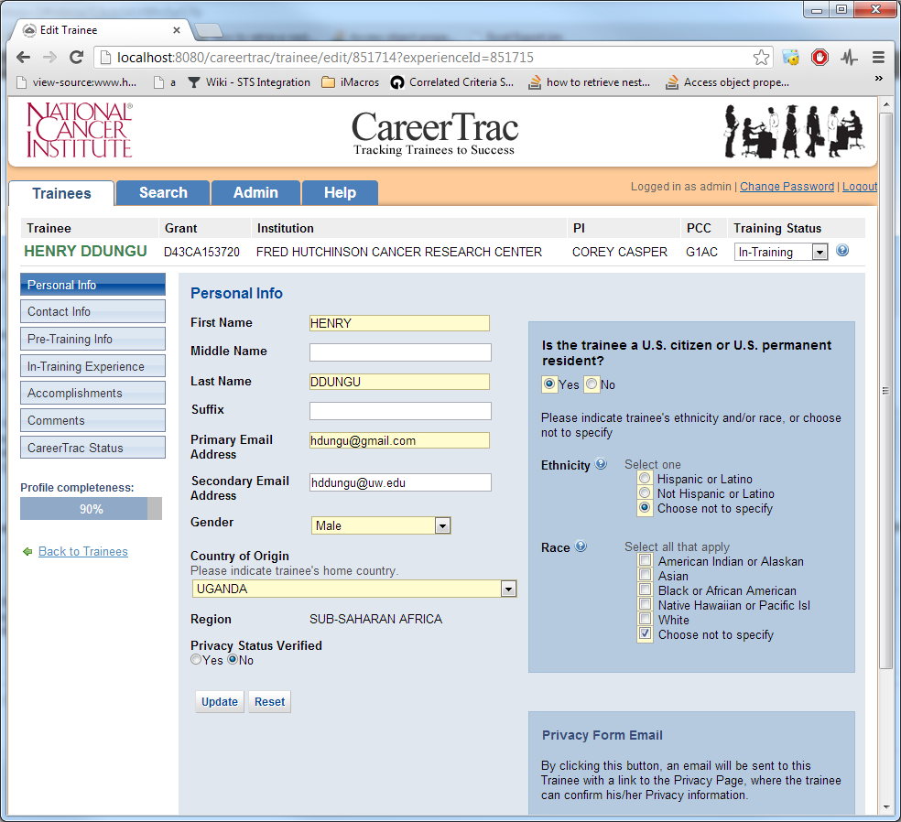
Task: Open the 'how to retrieve nest...' bookmark
Action: pyautogui.click(x=590, y=82)
